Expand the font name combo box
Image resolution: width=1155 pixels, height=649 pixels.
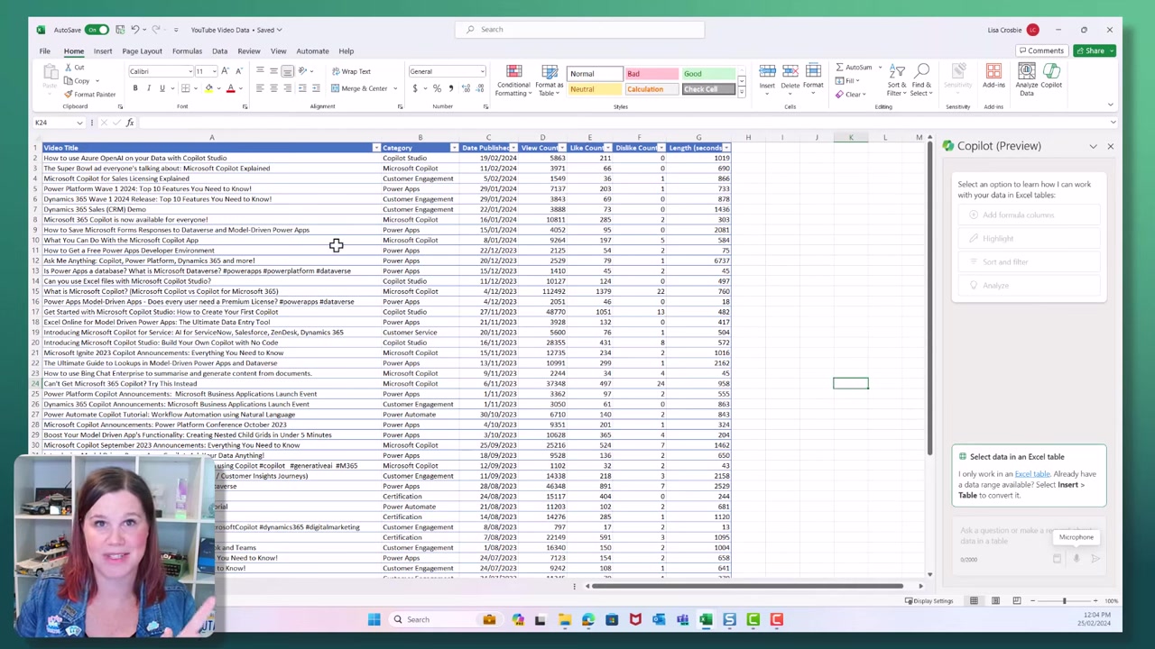pos(189,71)
